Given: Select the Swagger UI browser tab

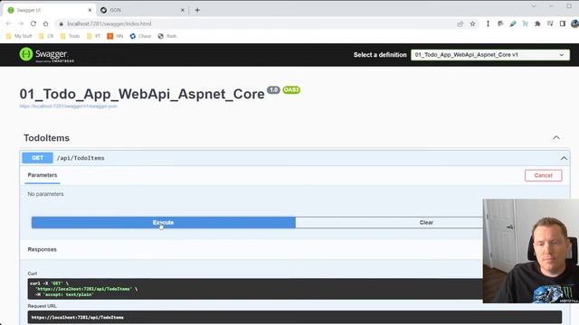Looking at the screenshot, I should point(49,10).
